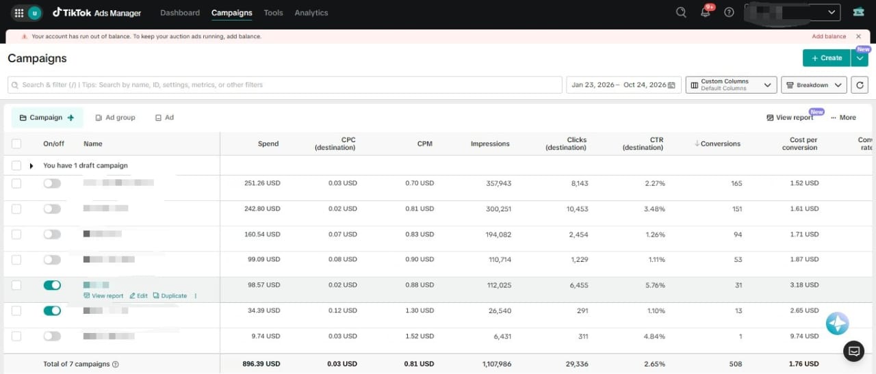Viewport: 876px width, 374px height.
Task: Open View report in toolbar
Action: 790,118
